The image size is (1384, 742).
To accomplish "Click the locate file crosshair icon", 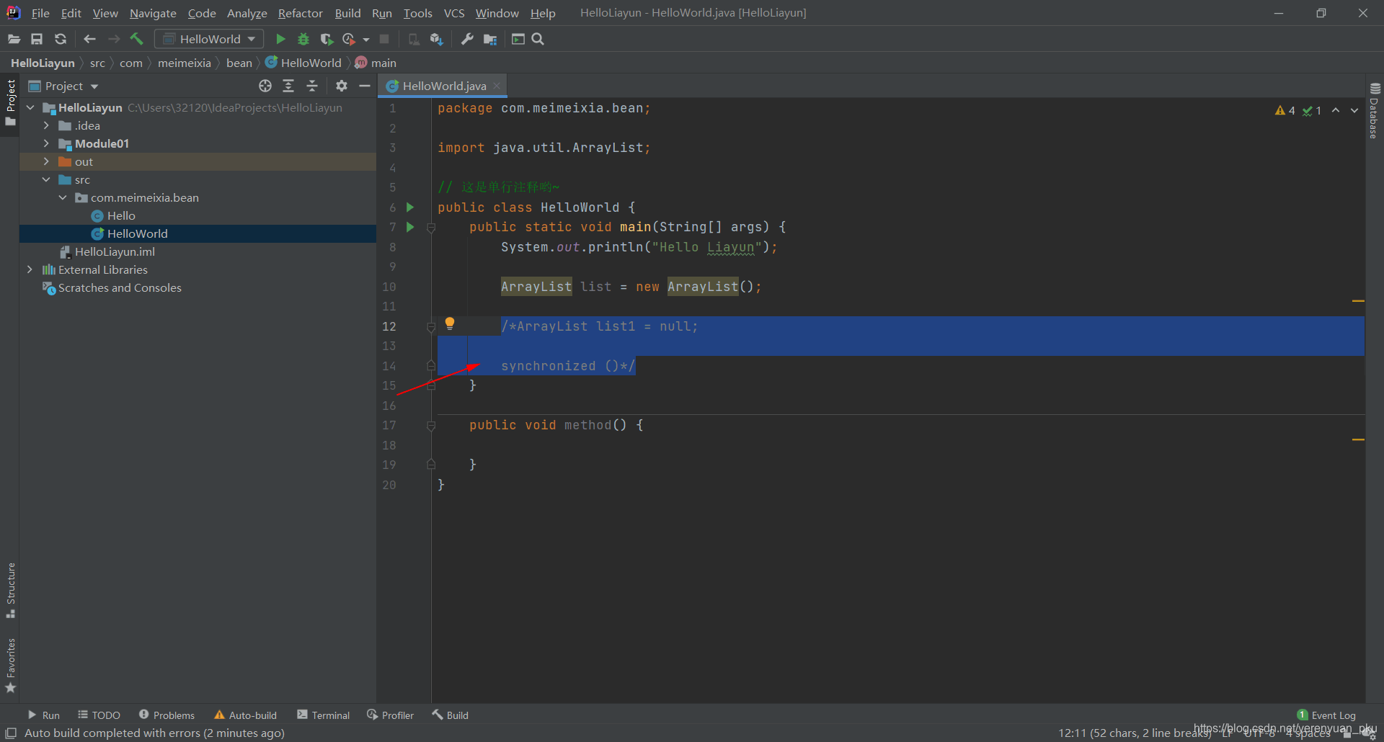I will (x=265, y=86).
